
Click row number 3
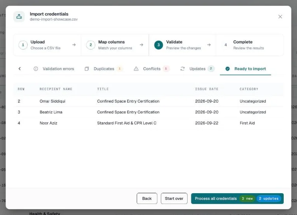pos(19,112)
